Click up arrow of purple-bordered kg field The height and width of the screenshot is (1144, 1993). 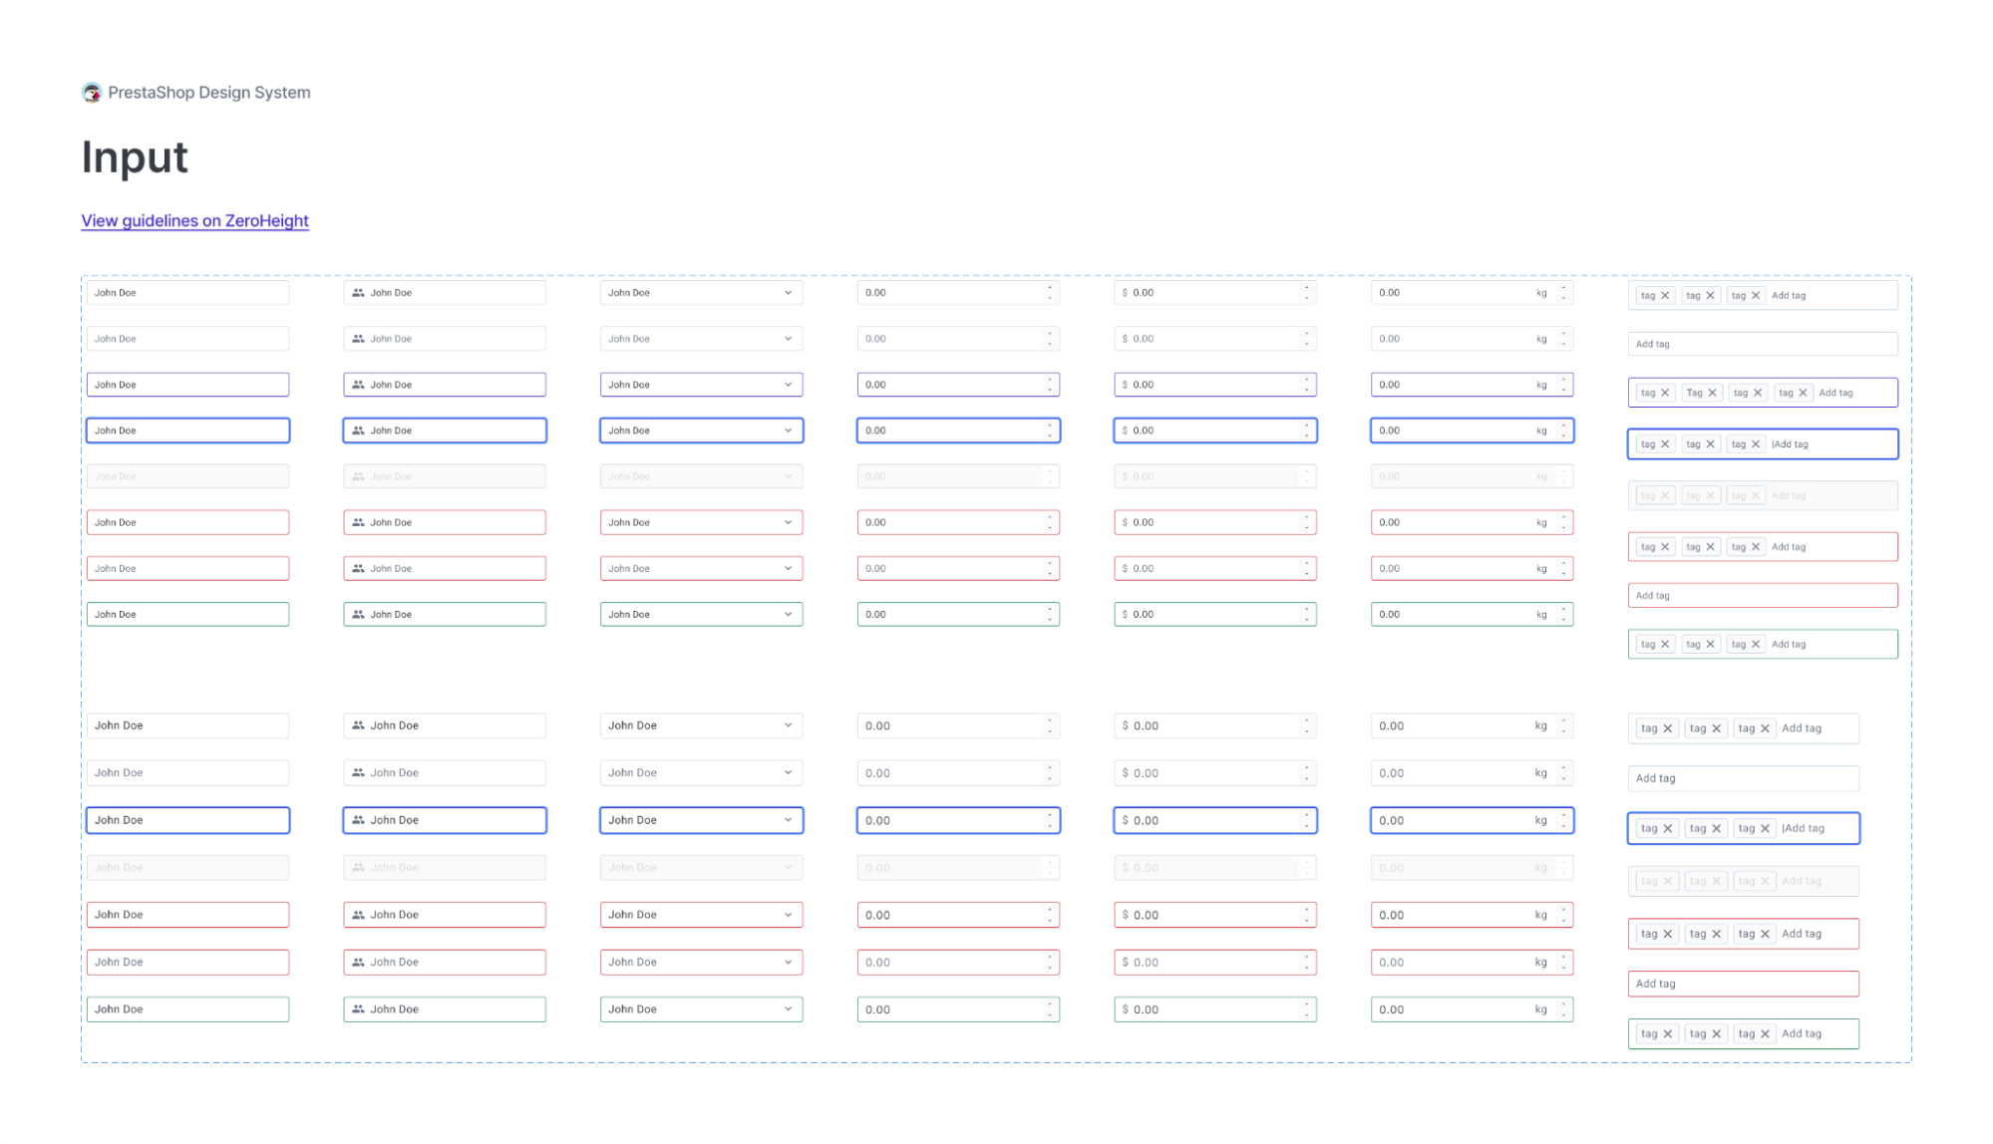[1563, 380]
